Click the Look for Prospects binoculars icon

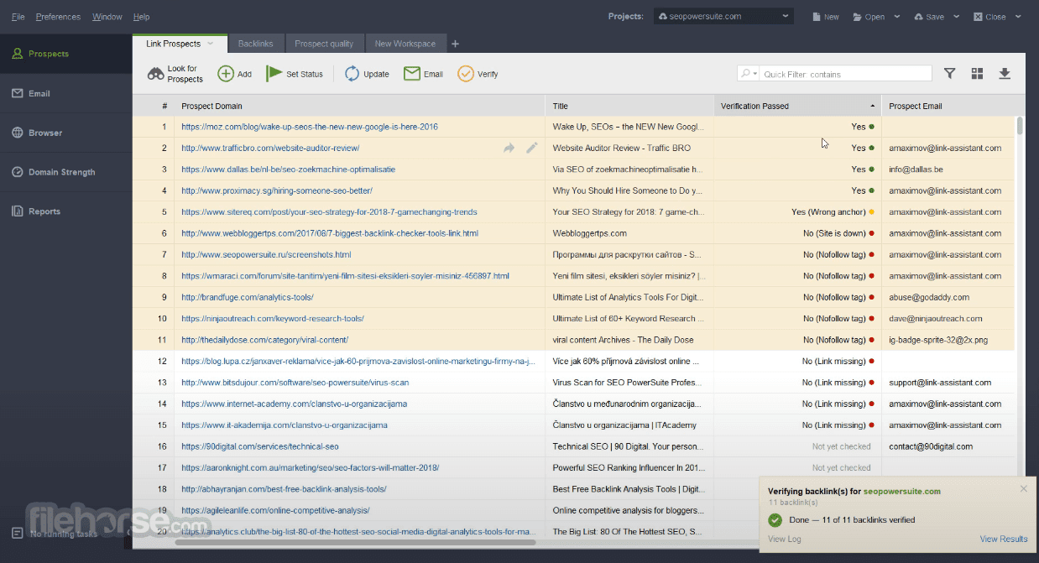coord(155,74)
